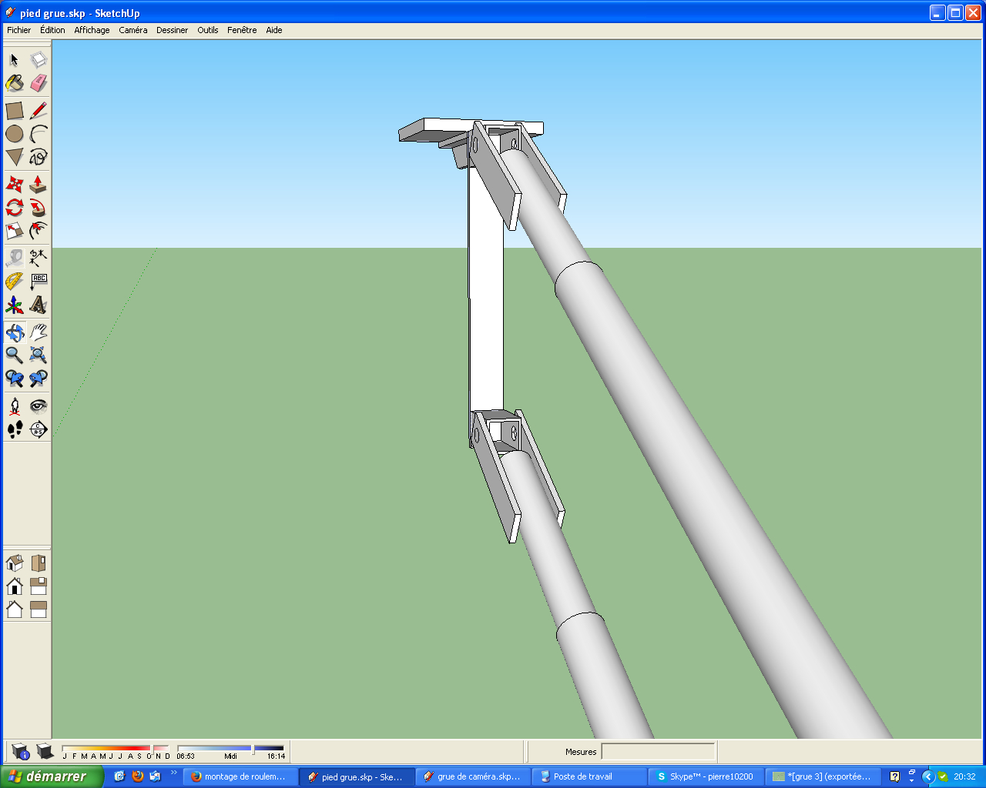Switch to Iso standard view
This screenshot has height=788, width=986.
coord(15,563)
